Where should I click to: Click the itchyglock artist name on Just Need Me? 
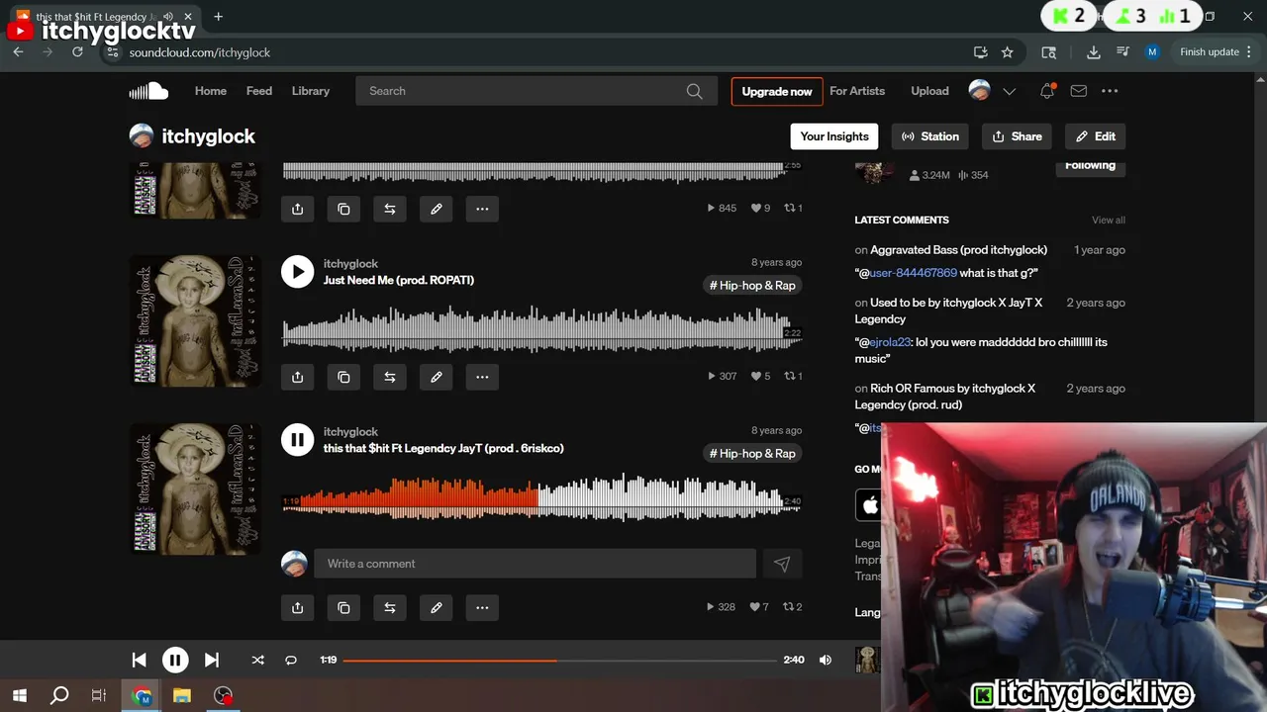pos(350,264)
